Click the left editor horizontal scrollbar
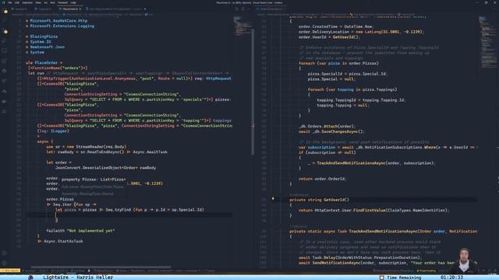 [x=101, y=267]
